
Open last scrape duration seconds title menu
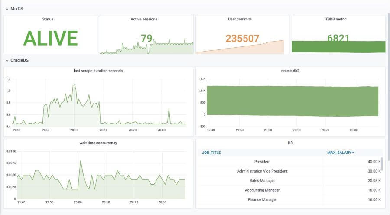(98, 71)
